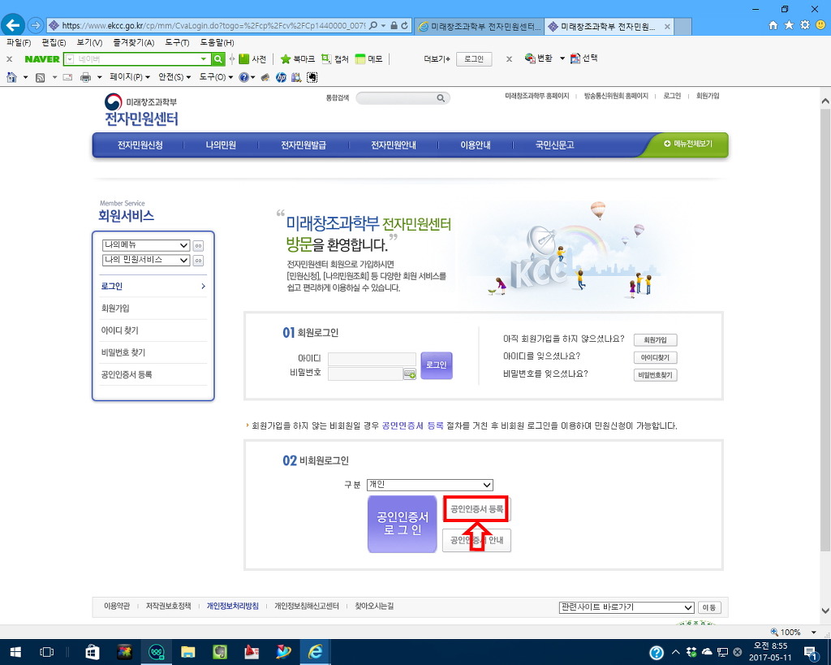Click the lock security icon in the address bar

click(394, 25)
